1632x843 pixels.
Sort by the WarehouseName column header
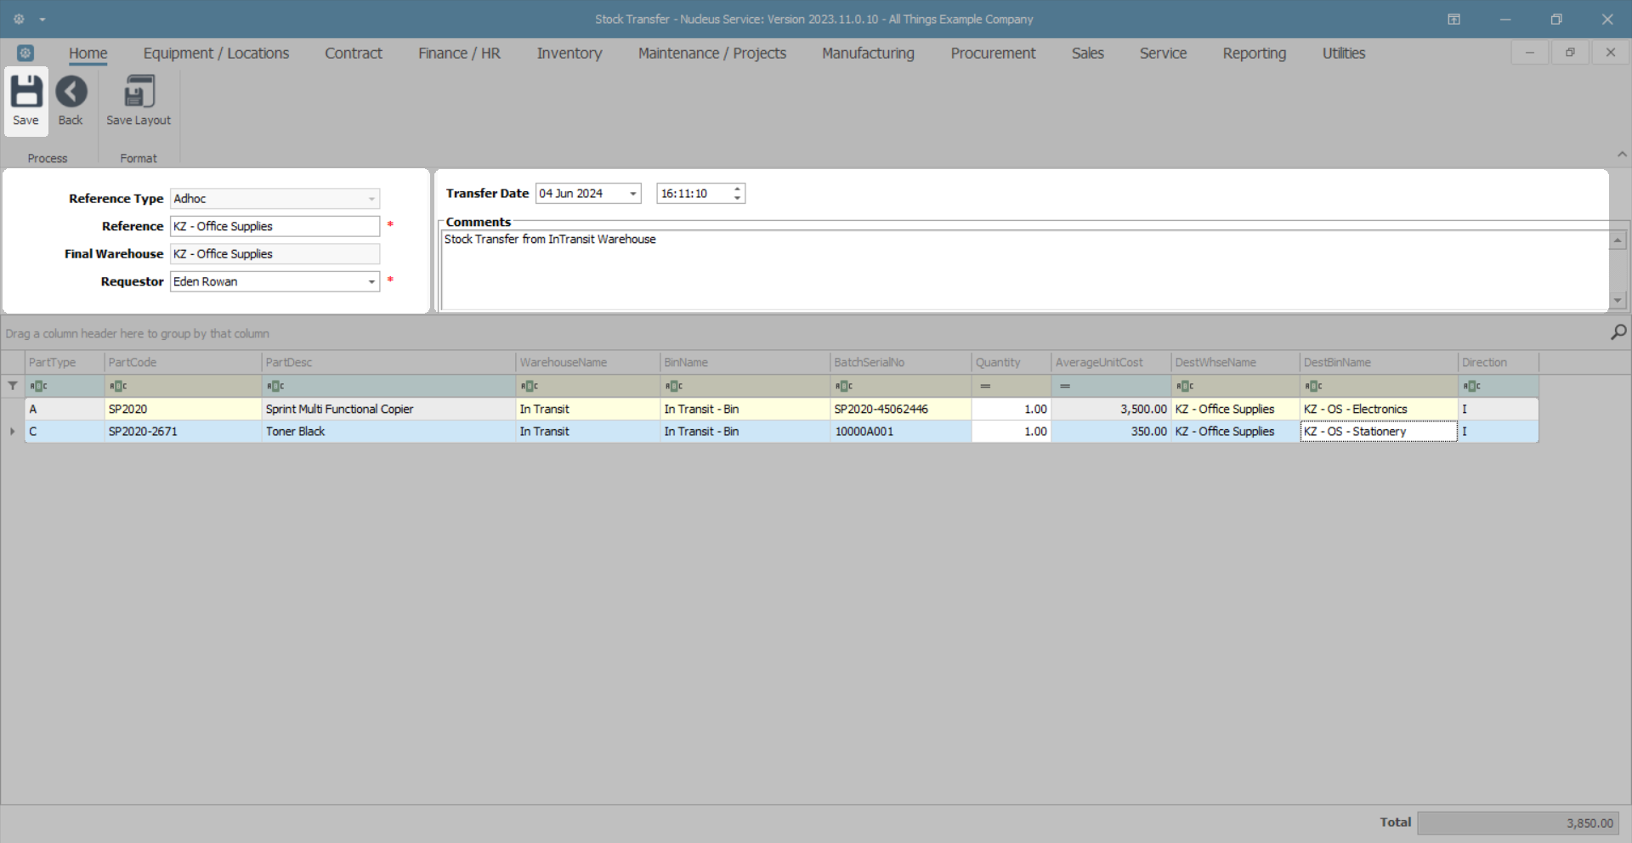588,362
